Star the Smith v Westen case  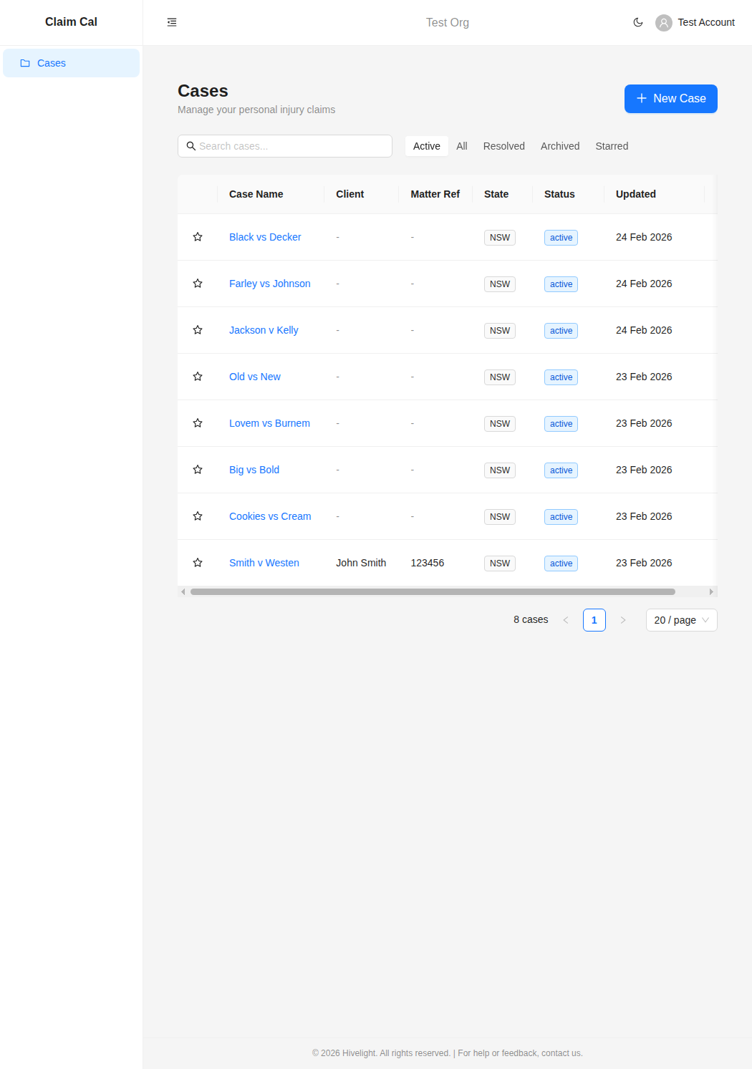[198, 563]
